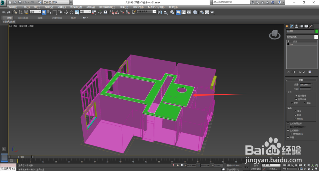319x171 pixels.
Task: Enable 真实世界贴图大小 checkbox
Action: 288,127
